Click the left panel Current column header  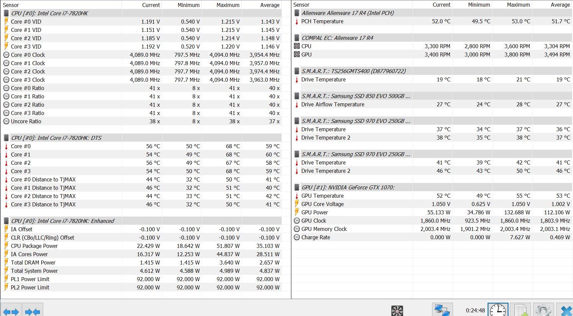point(142,5)
